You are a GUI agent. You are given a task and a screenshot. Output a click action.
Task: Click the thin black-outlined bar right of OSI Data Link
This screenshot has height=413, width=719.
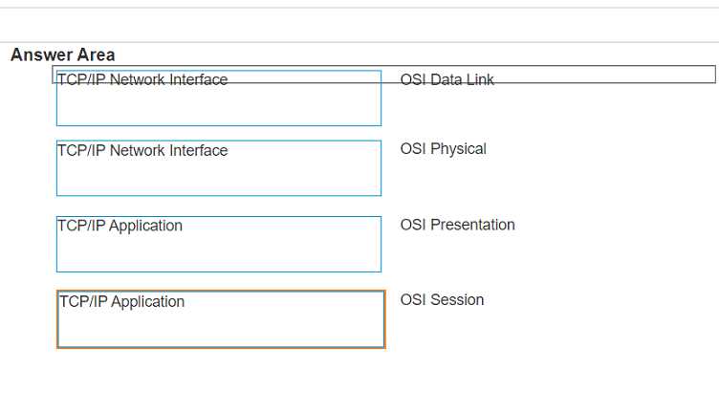pos(612,75)
